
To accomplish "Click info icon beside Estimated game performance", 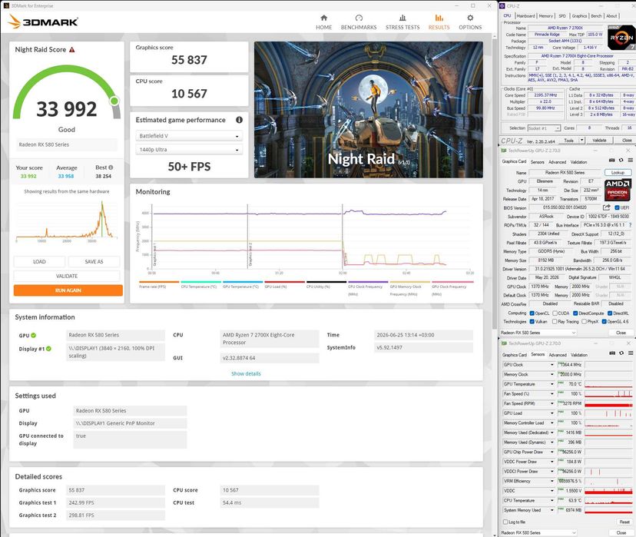I will coord(240,120).
